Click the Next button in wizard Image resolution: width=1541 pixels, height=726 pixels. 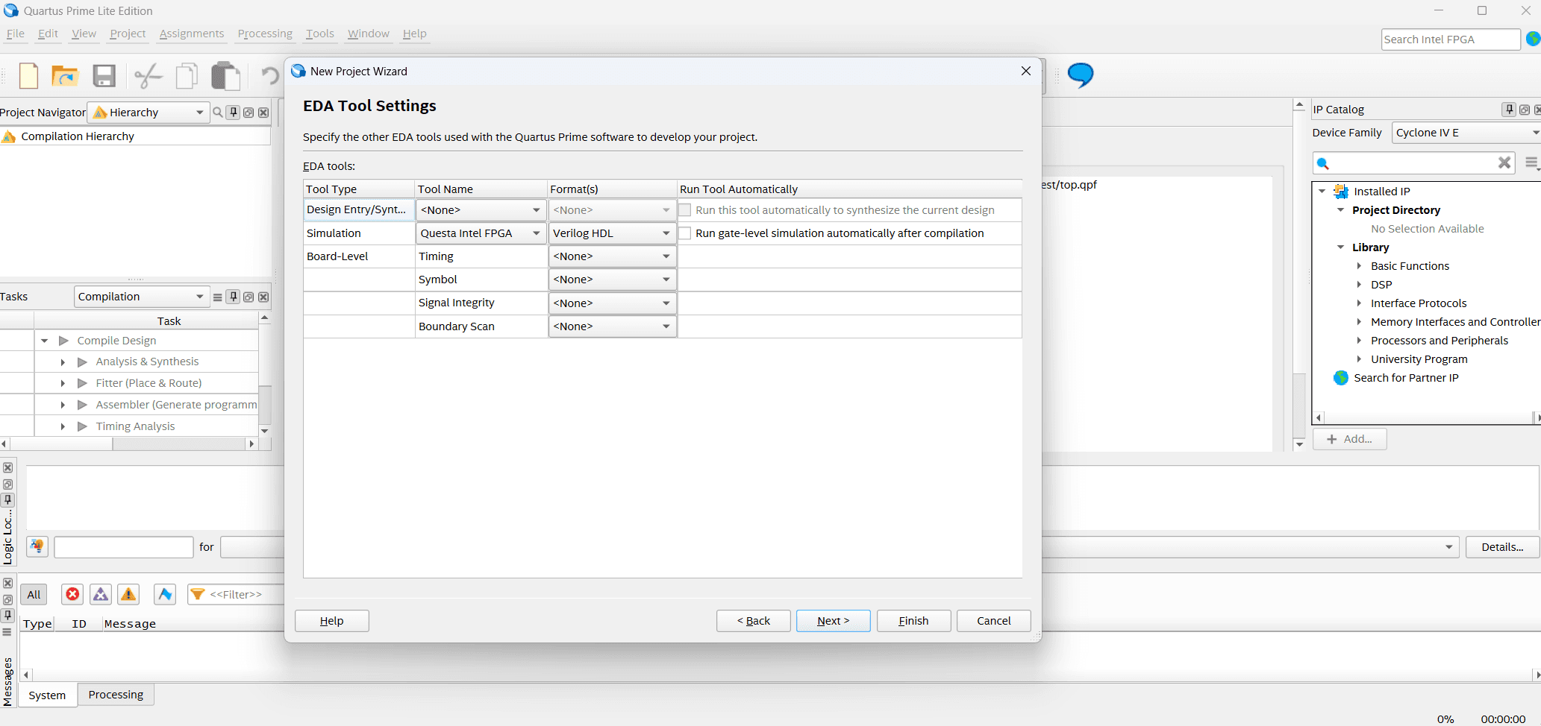[x=833, y=621]
